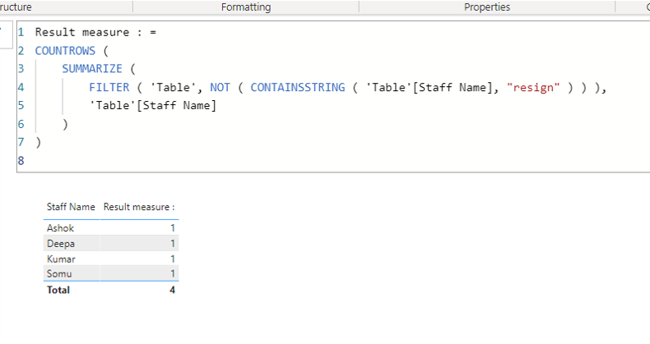Click COUNTROWS function in formula editor
The height and width of the screenshot is (344, 650).
click(x=65, y=50)
